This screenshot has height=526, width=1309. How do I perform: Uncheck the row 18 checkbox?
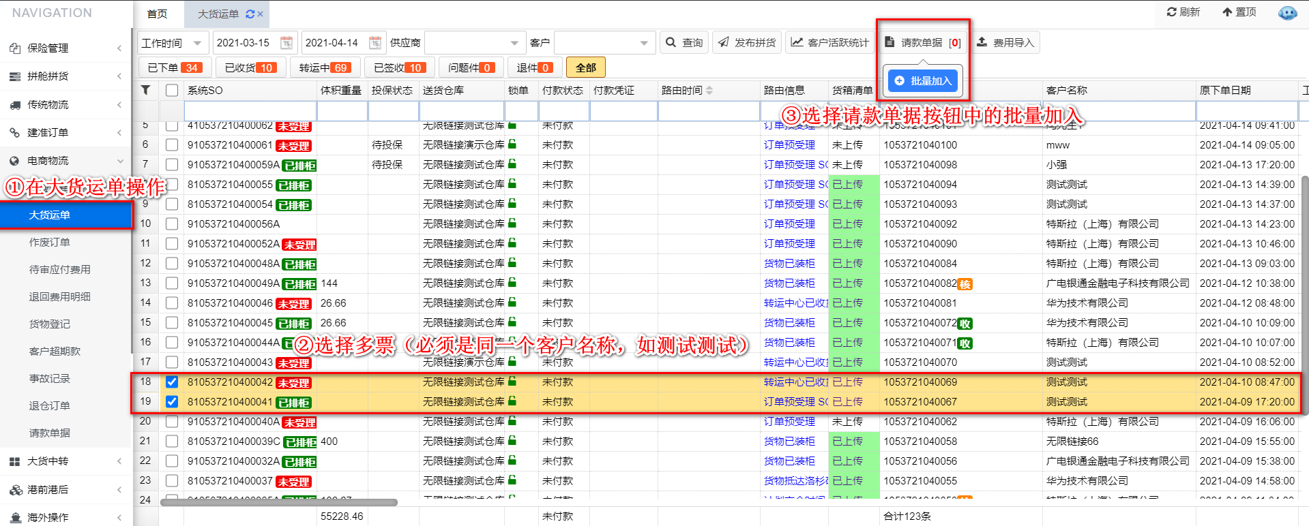point(172,382)
